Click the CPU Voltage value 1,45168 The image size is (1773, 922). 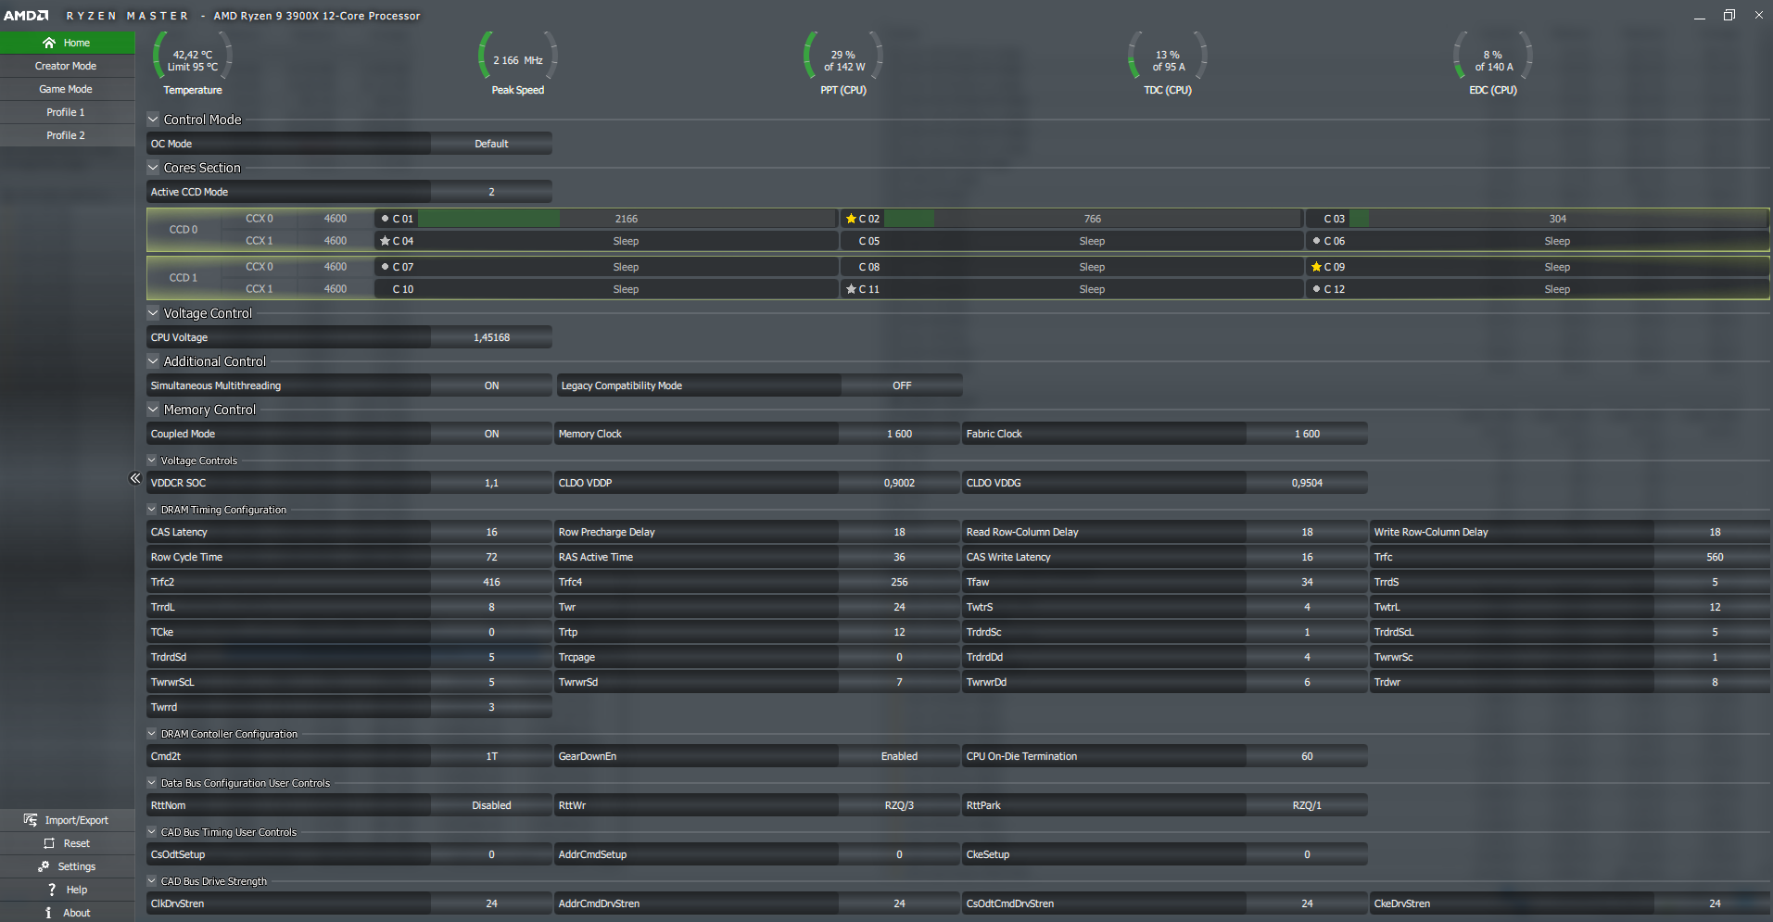(491, 337)
